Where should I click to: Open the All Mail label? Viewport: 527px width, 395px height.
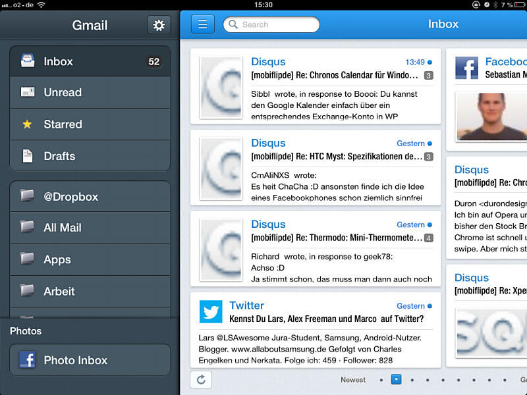coord(90,228)
